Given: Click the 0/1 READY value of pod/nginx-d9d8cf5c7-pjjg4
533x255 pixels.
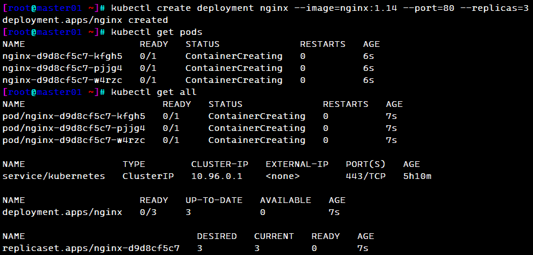Looking at the screenshot, I should 171,128.
